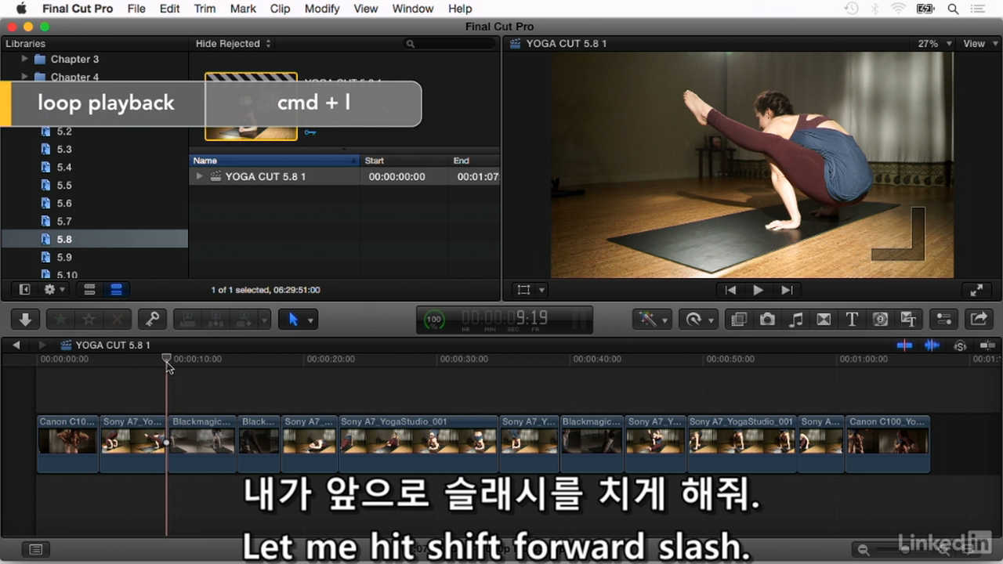The height and width of the screenshot is (564, 1003).
Task: Open the select tool dropdown arrow
Action: coord(311,320)
